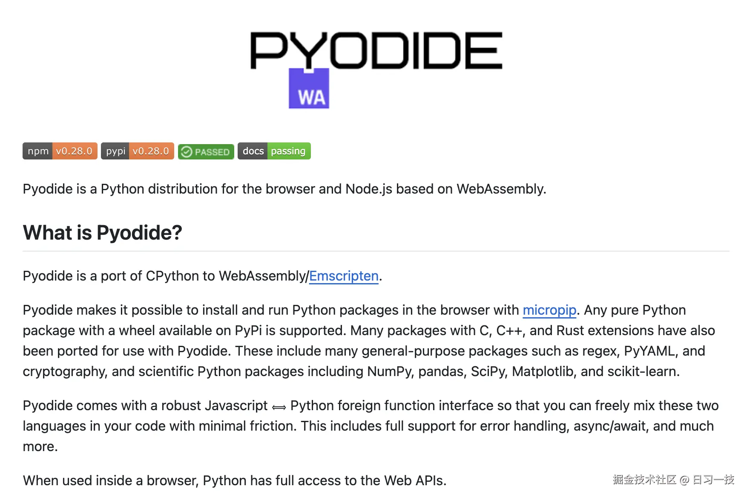Open the docs passing badge
Image resolution: width=747 pixels, height=498 pixels.
pos(274,151)
